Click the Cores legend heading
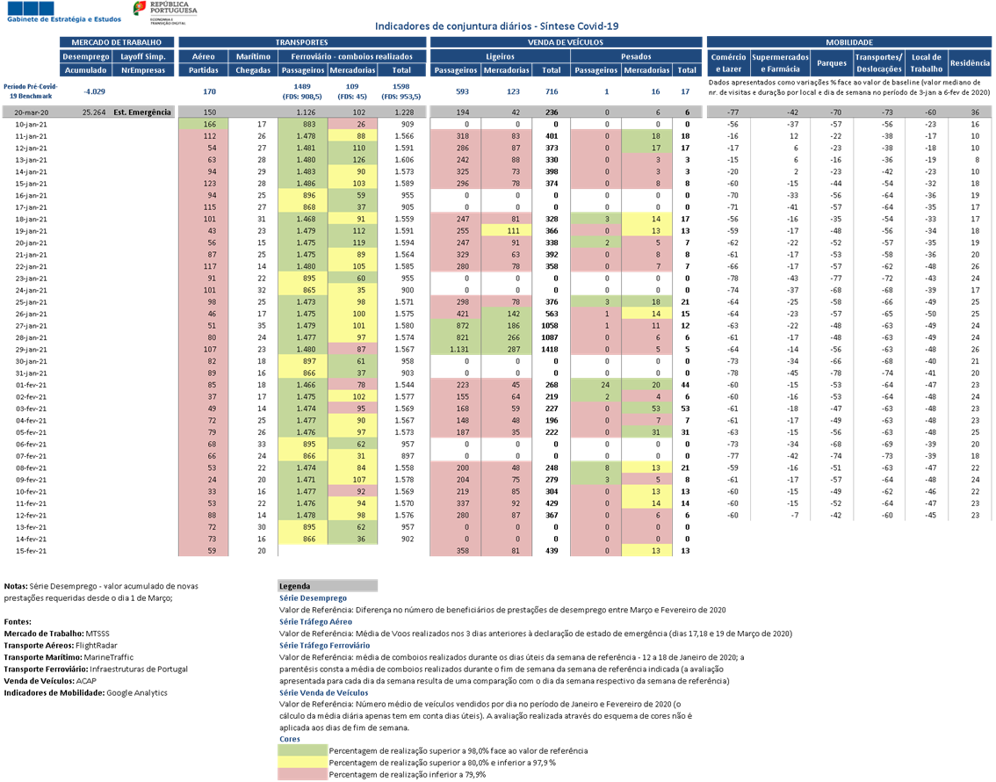 [x=290, y=739]
